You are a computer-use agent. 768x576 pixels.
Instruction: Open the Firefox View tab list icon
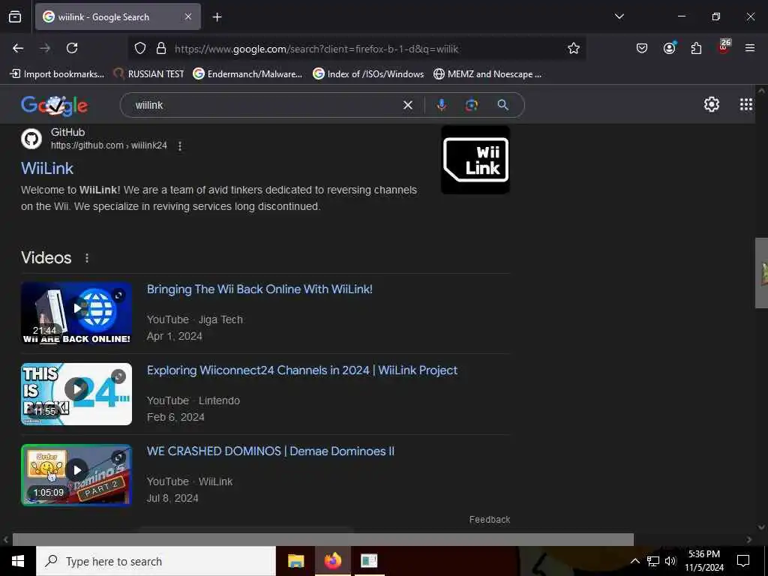click(15, 16)
